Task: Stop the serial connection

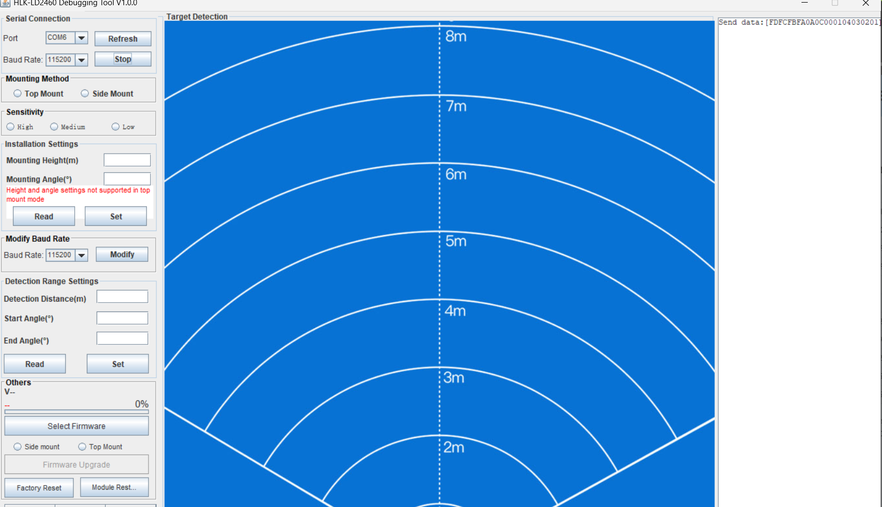Action: point(122,59)
